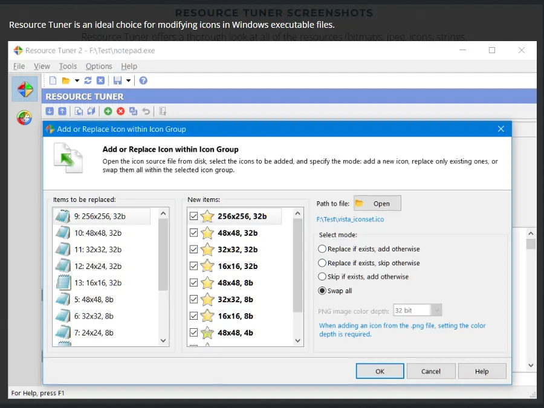Click the dialog Help button
Viewport: 544px width, 408px height.
coord(482,371)
